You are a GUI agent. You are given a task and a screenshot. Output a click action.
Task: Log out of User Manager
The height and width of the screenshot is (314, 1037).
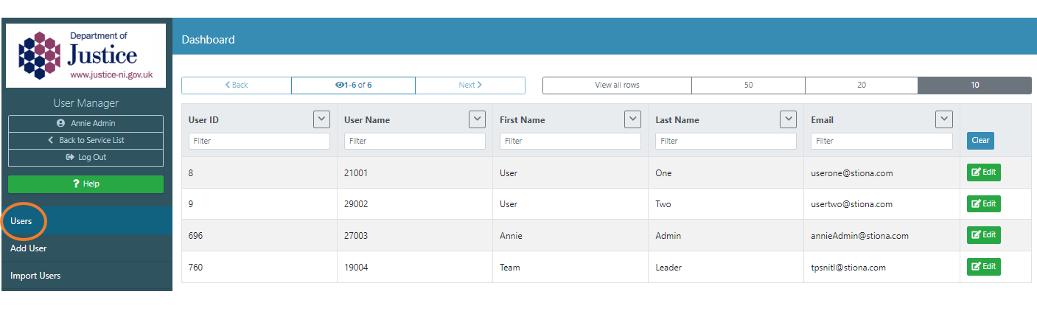86,157
